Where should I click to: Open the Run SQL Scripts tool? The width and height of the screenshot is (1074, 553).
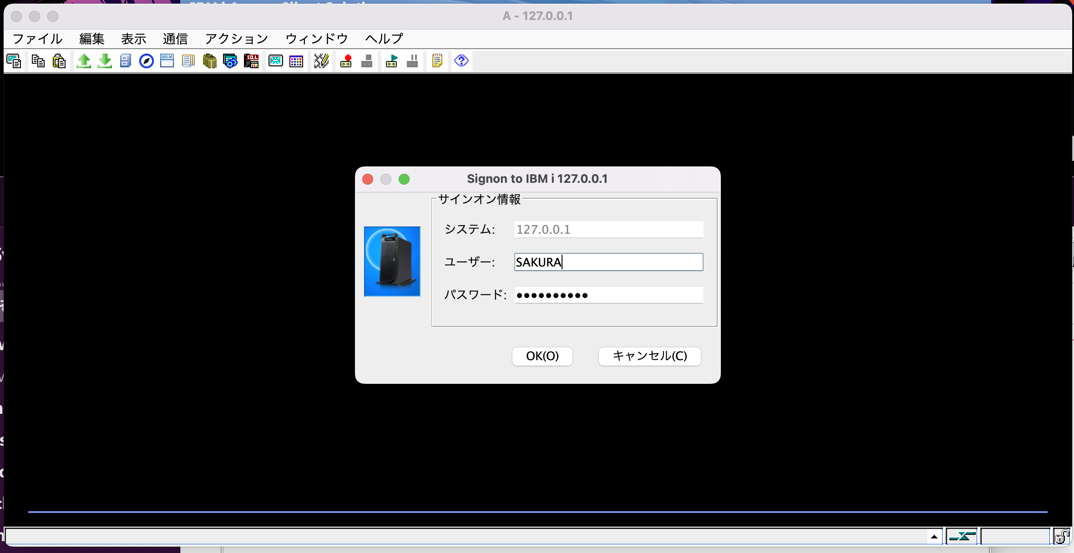click(x=251, y=60)
